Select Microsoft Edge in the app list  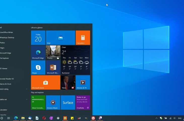pyautogui.click(x=5, y=53)
